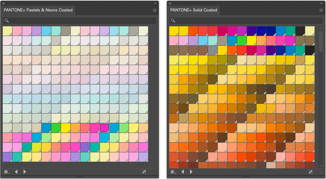Choose the bright green swatch in Solid Coated
Image resolution: width=326 pixels, height=179 pixels.
pyautogui.click(x=242, y=41)
